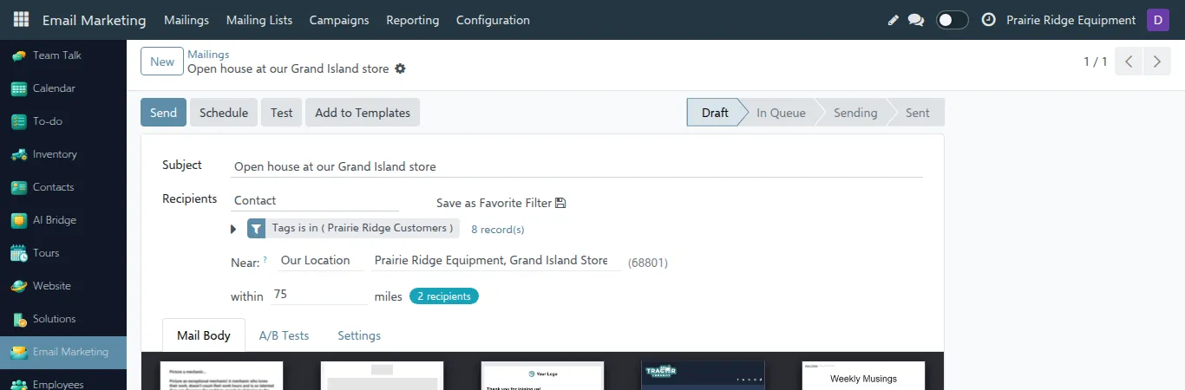1185x390 pixels.
Task: Click the Website sidebar icon
Action: 18,286
